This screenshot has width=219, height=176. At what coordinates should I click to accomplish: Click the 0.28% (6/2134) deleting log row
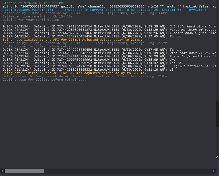pyautogui.click(x=109, y=53)
